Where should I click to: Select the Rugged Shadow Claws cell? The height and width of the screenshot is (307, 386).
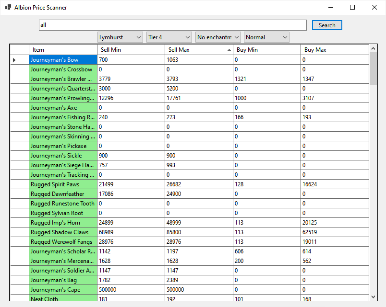pyautogui.click(x=63, y=232)
